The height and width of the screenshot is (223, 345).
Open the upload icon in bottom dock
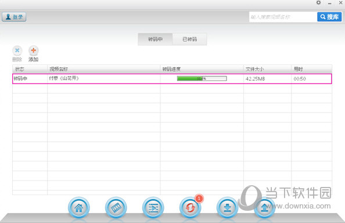(264, 207)
